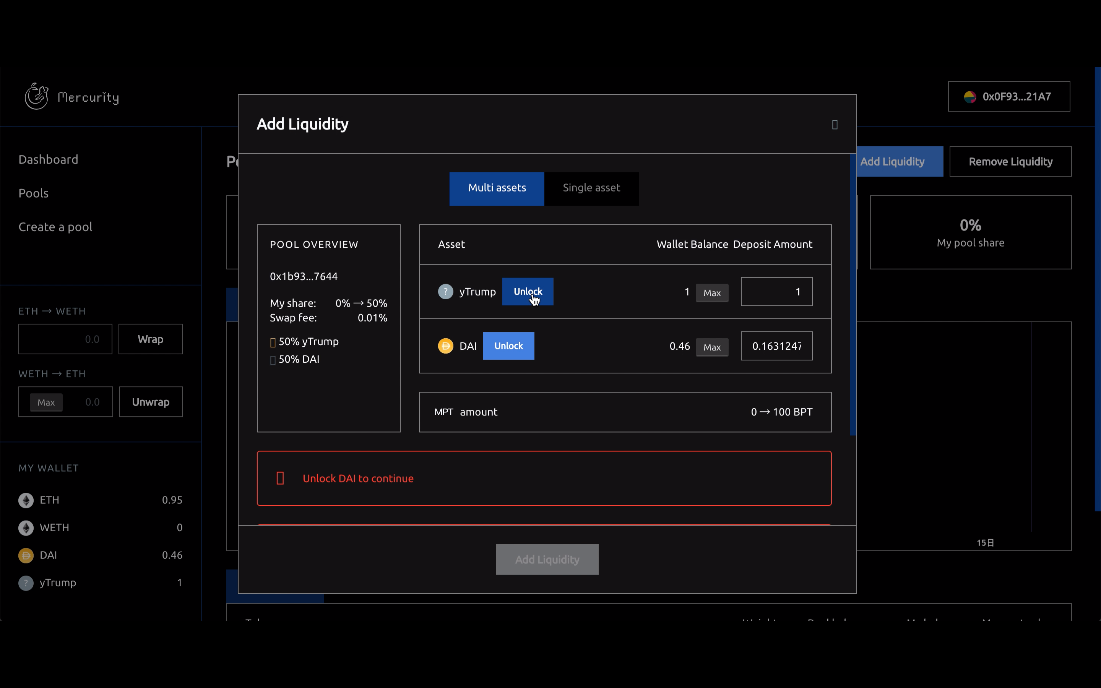Click the DAI icon in My Wallet
1101x688 pixels.
pos(26,555)
